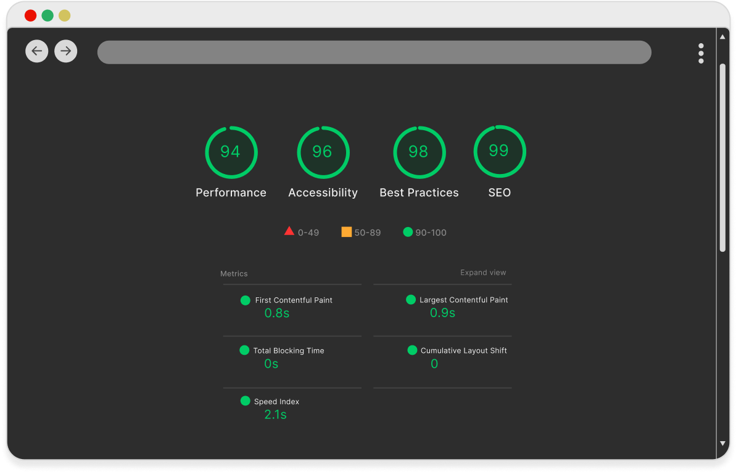Viewport: 736px width, 472px height.
Task: Click the Accessibility score gauge showing 96
Action: tap(323, 152)
